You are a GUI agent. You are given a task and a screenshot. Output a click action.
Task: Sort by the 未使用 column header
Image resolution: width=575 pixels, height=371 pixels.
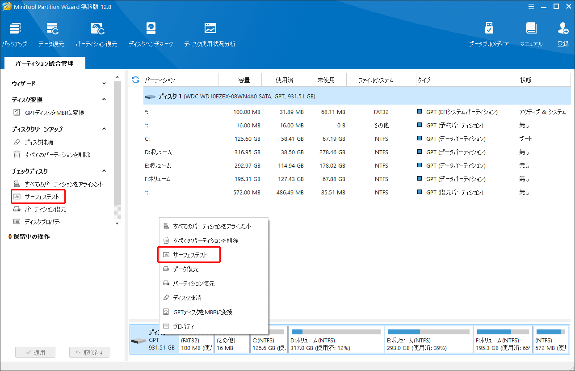pyautogui.click(x=326, y=80)
